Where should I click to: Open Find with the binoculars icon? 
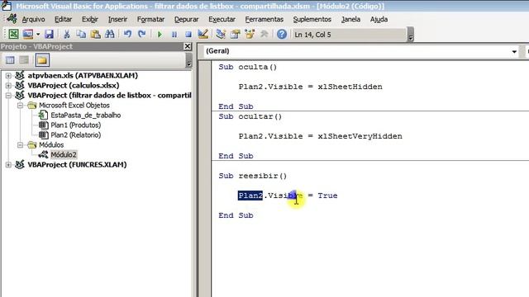pyautogui.click(x=110, y=34)
